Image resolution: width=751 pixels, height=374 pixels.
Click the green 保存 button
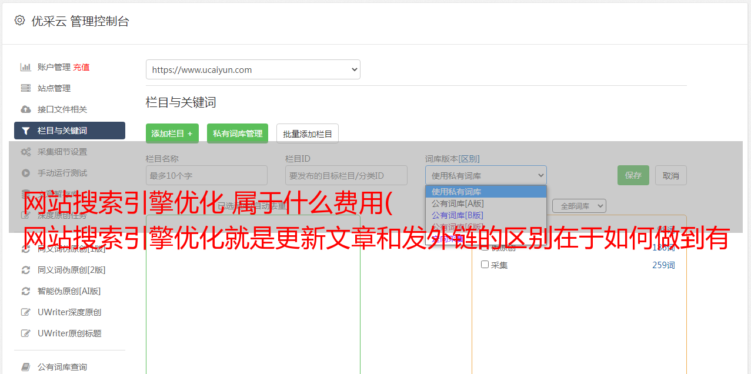click(633, 175)
